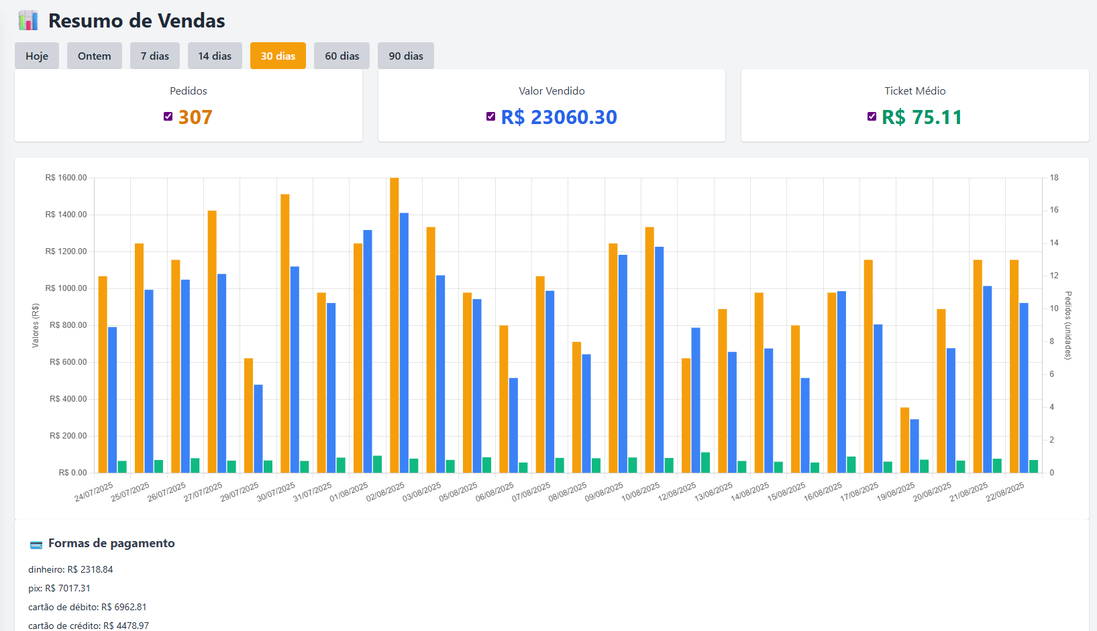Click the tallest orange bar for 02/08/2025

click(x=395, y=325)
